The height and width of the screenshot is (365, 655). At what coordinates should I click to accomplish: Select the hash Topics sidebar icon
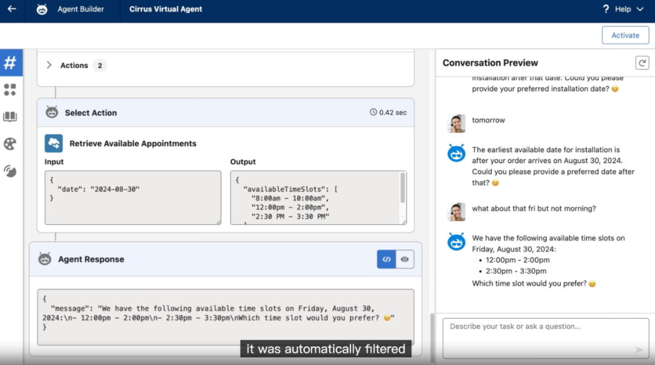click(x=10, y=62)
